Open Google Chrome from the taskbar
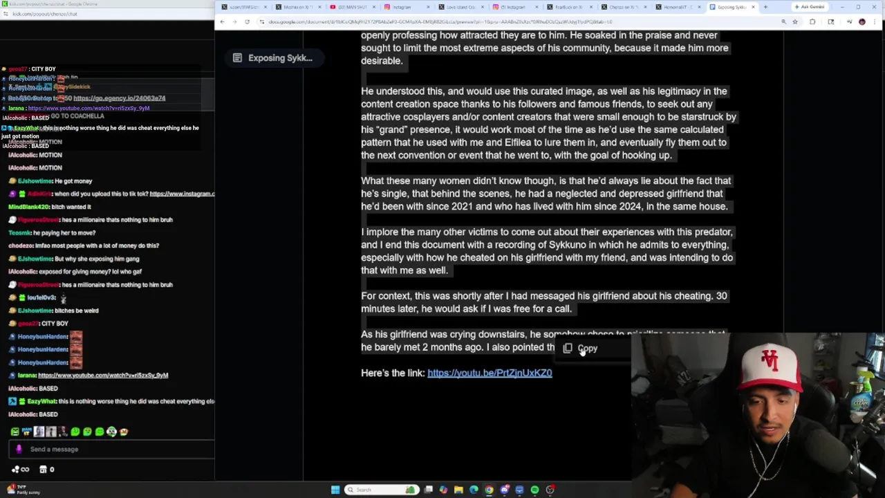This screenshot has width=885, height=498. (x=489, y=490)
